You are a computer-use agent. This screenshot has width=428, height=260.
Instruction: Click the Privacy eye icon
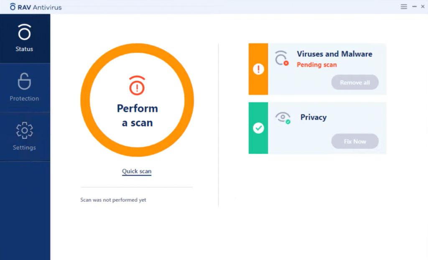point(283,117)
